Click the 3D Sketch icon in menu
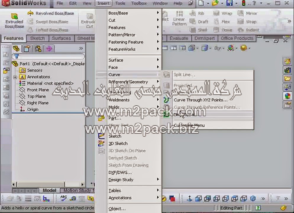This screenshot has width=294, height=213. [x=101, y=143]
